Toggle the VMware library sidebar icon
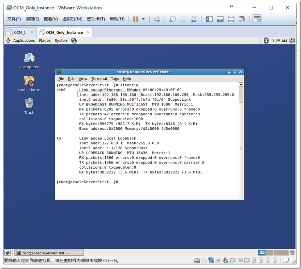The height and width of the screenshot is (269, 301). click(209, 19)
